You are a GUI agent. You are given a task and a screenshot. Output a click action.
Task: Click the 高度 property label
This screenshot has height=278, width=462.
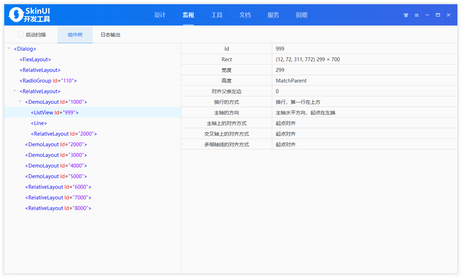[227, 81]
